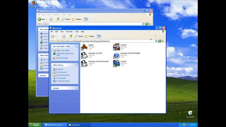Image resolution: width=226 pixels, height=127 pixels.
Task: Go to Programs under Other Places
Action: (x=60, y=69)
